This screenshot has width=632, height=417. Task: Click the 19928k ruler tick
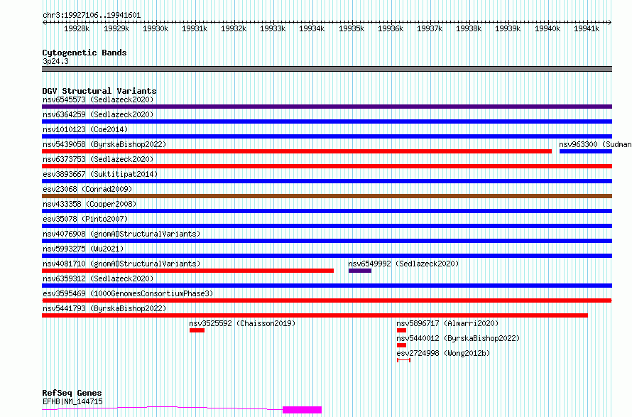point(77,28)
